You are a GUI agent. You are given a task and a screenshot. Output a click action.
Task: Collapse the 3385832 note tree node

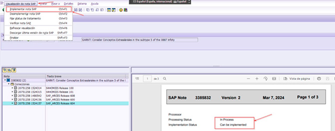point(5,80)
